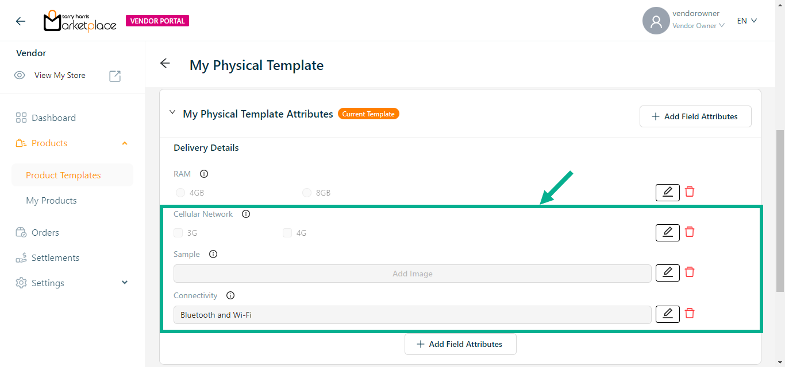Click the bottom Add Field Attributes button
Viewport: 785px width, 367px height.
coord(460,344)
